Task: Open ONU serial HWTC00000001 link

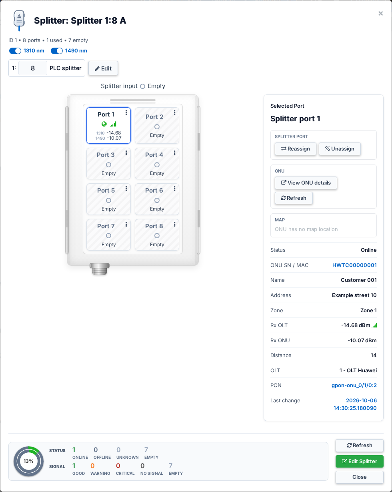Action: [x=354, y=265]
